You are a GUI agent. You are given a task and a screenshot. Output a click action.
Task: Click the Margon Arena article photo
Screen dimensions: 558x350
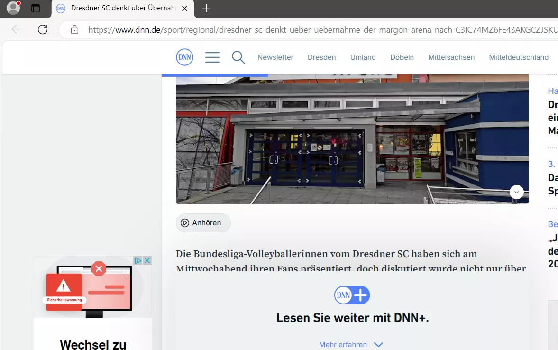[352, 139]
